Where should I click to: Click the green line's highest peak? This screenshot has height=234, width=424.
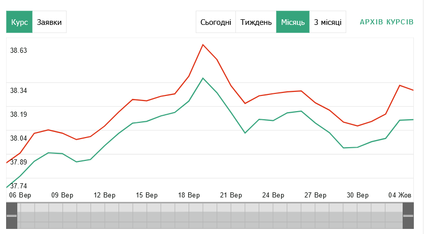[x=203, y=78]
